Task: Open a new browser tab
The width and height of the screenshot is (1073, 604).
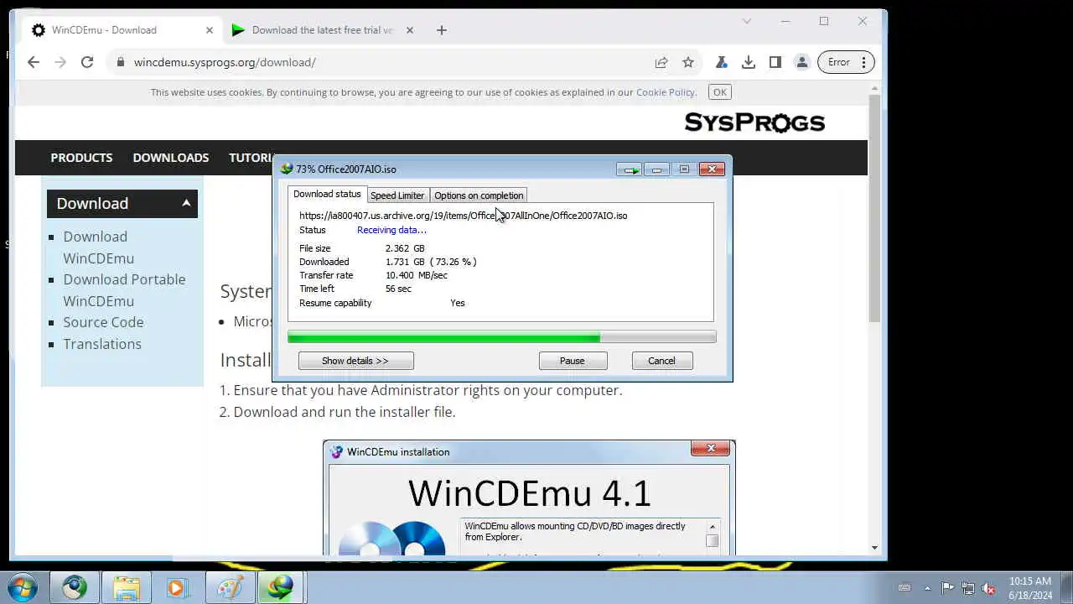Action: (442, 30)
